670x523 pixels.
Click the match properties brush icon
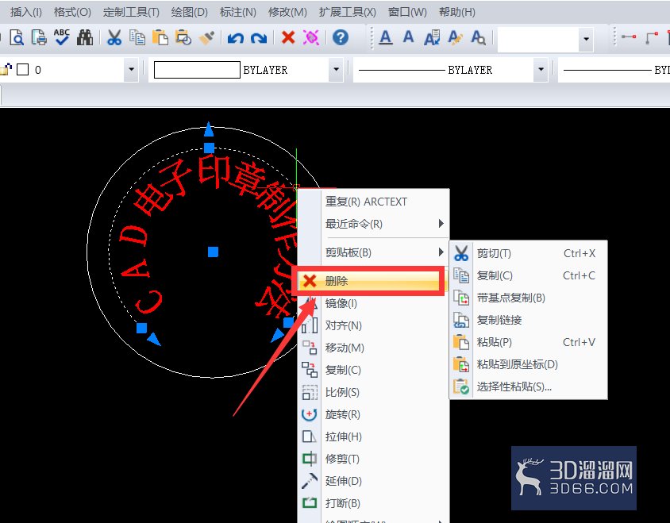[x=207, y=37]
